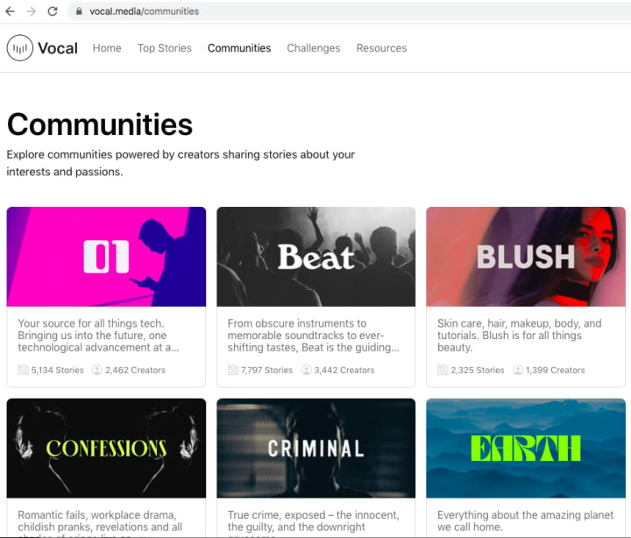Open the Challenges page
Image resolution: width=631 pixels, height=538 pixels.
click(x=314, y=48)
